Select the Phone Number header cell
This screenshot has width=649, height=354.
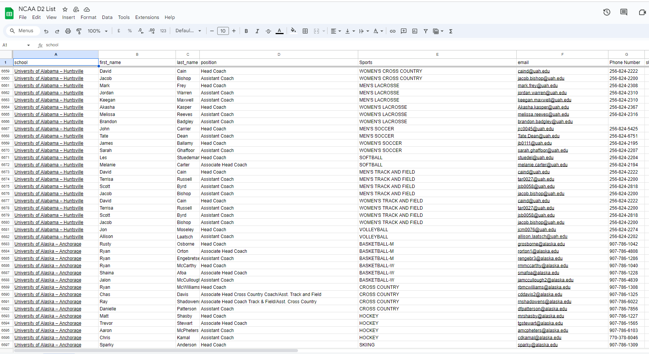coord(626,63)
